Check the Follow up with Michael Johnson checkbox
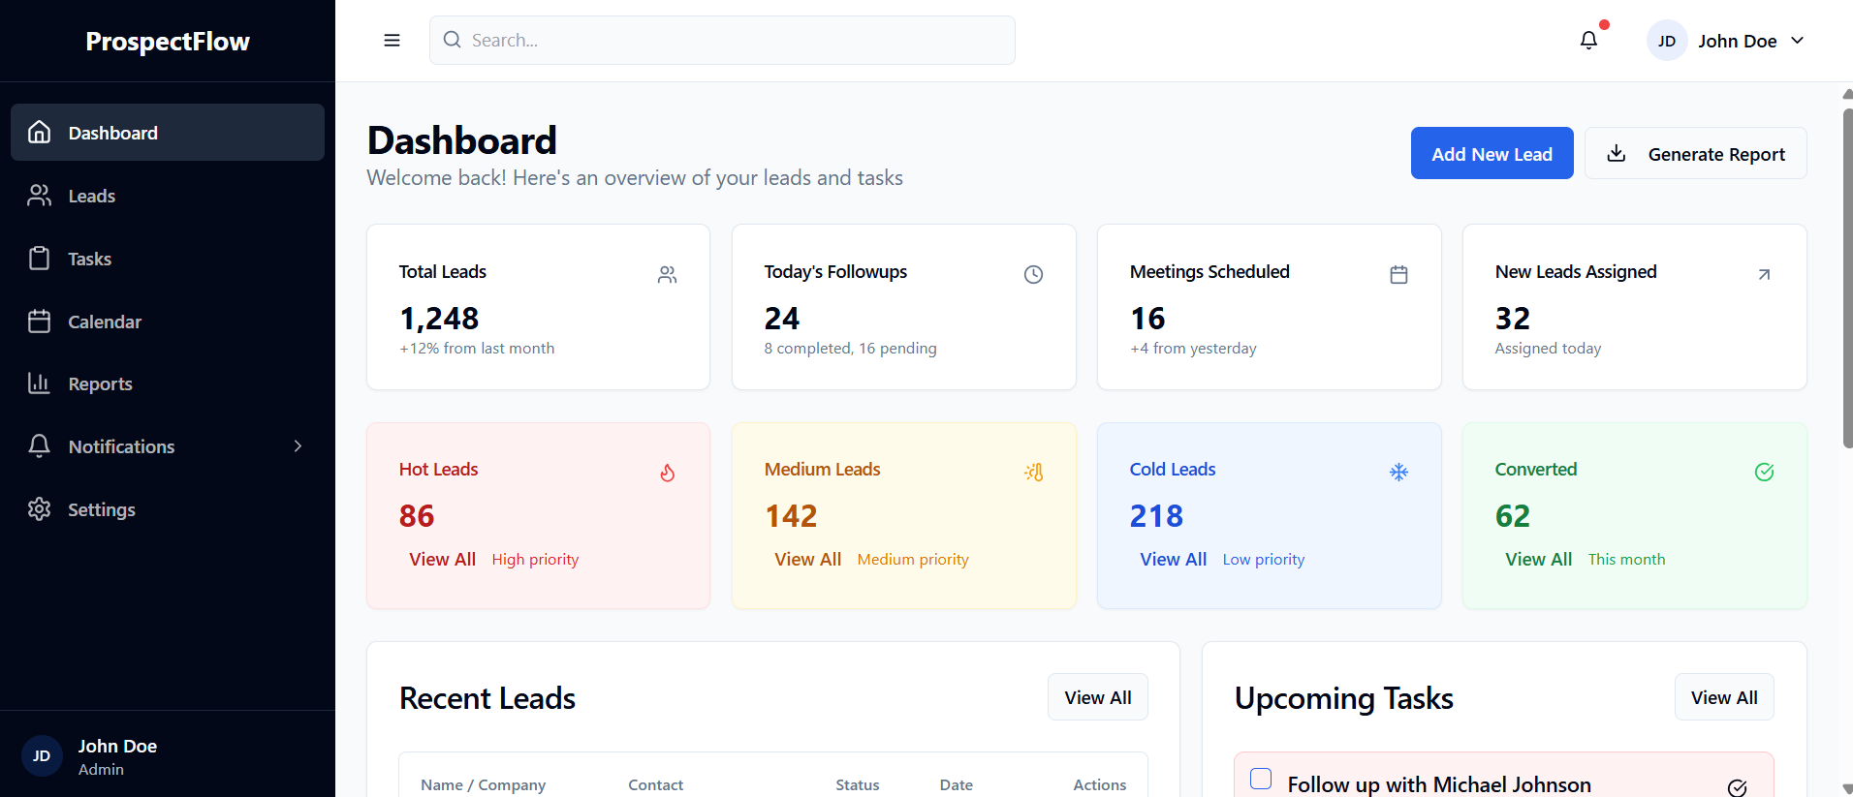This screenshot has width=1853, height=797. point(1261,779)
